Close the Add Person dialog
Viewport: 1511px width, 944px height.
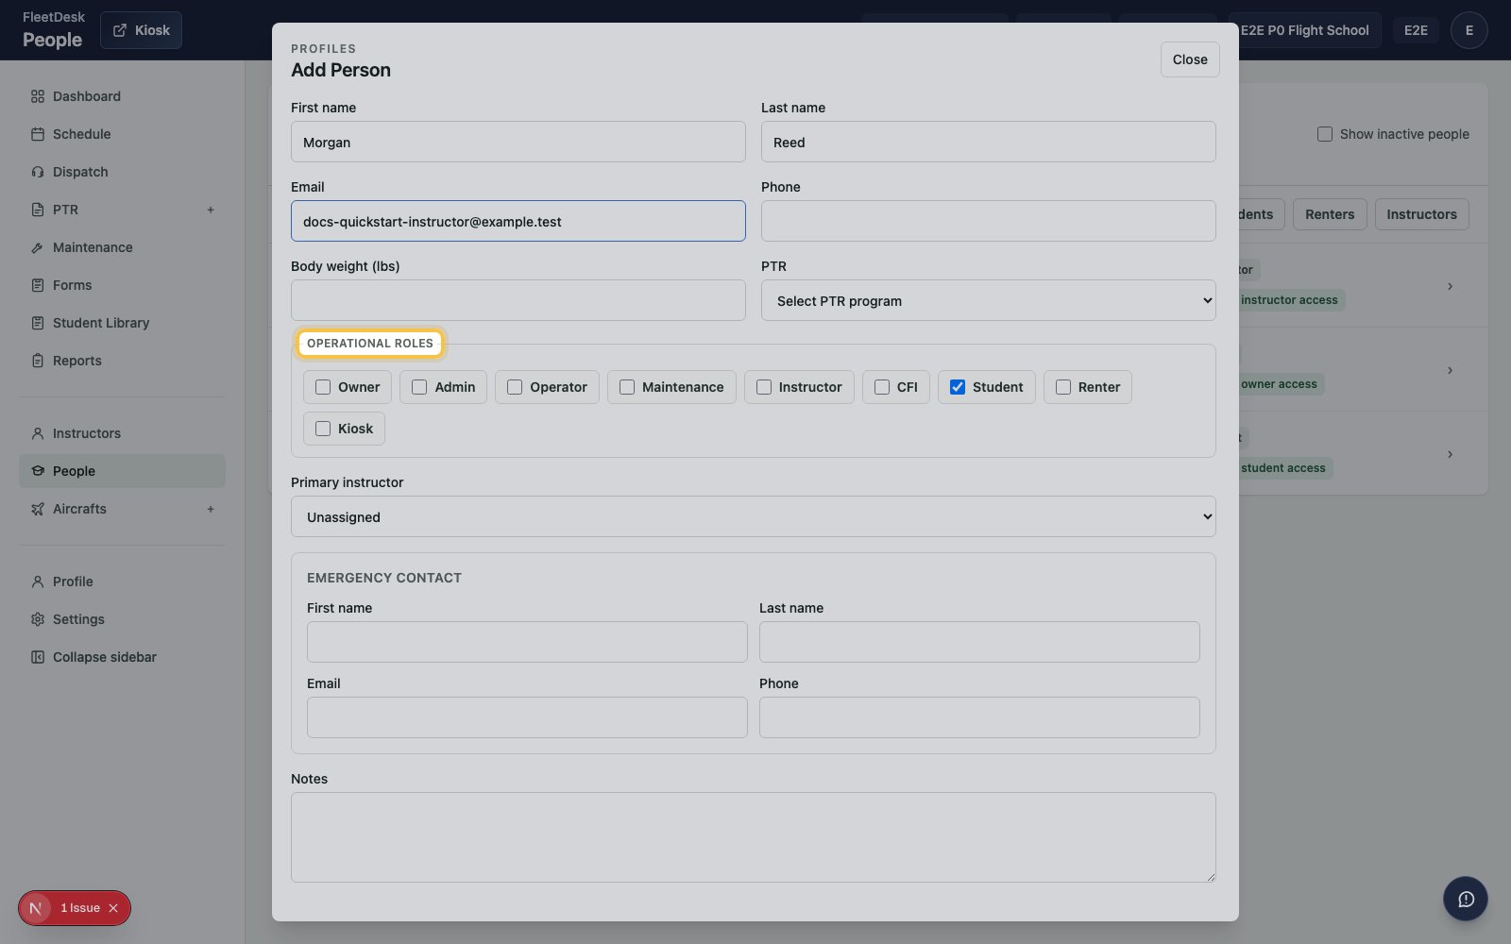pos(1190,59)
